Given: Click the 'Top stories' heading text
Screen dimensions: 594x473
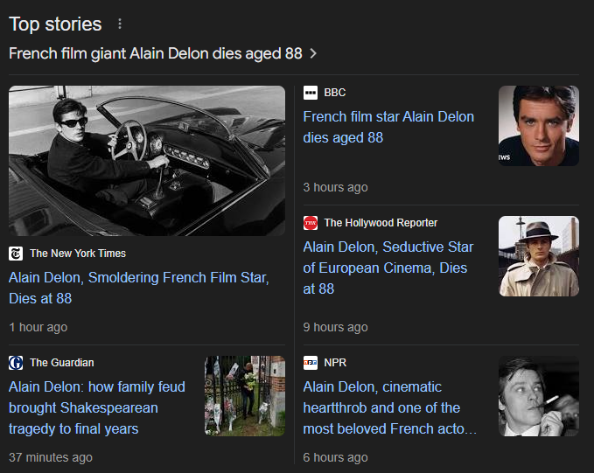Looking at the screenshot, I should point(55,24).
